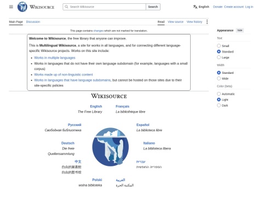Select Small text size

pyautogui.click(x=219, y=45)
